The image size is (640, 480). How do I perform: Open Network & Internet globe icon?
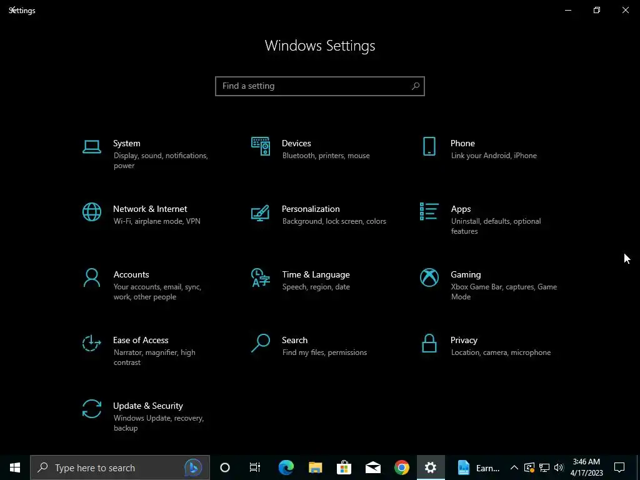[91, 212]
